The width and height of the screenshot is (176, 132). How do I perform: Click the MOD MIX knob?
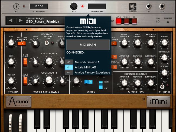click(x=11, y=81)
